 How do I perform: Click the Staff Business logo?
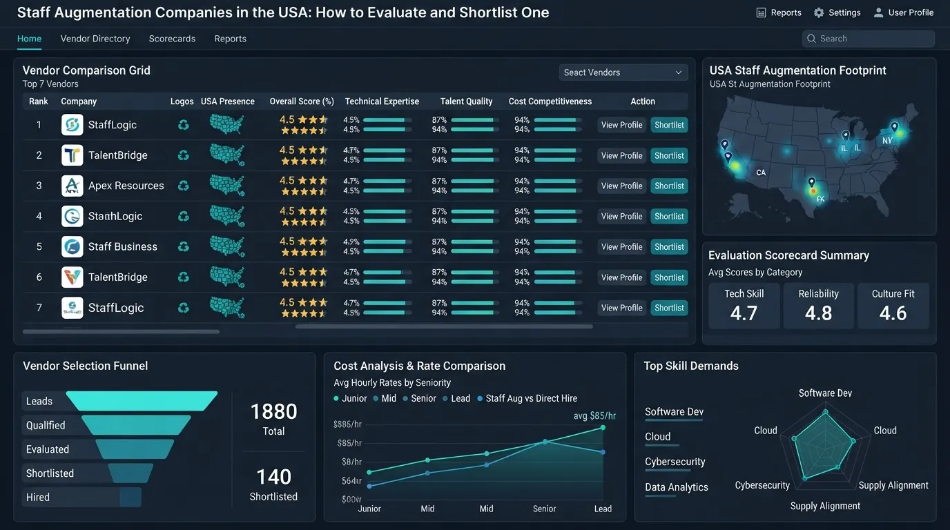[72, 246]
